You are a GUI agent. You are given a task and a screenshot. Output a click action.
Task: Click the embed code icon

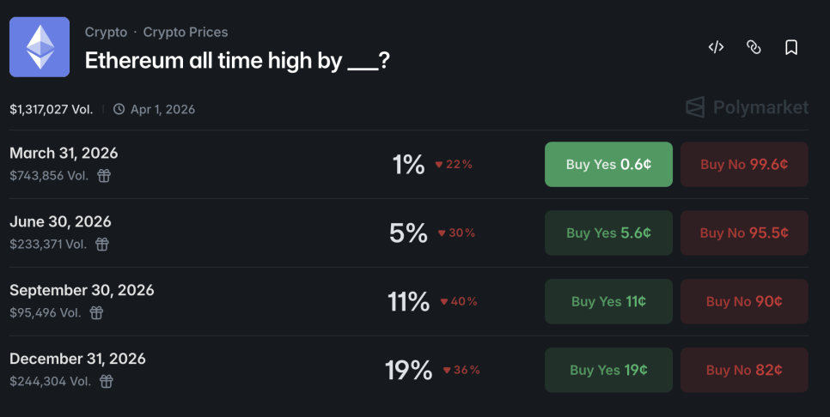click(716, 47)
